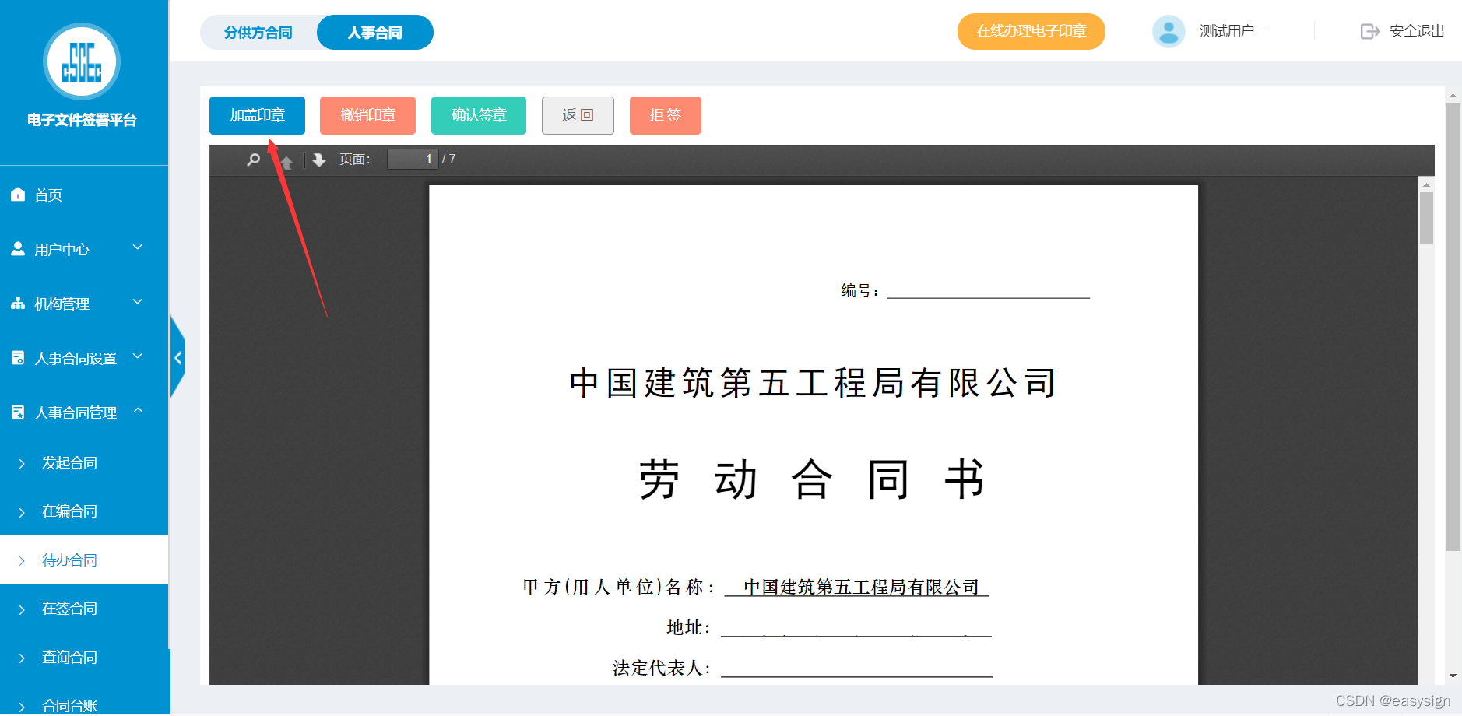Click the arrow before 查询合同

coord(22,658)
